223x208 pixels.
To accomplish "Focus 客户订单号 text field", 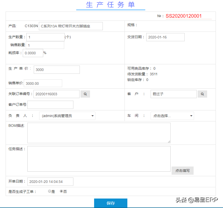I will [50, 105].
